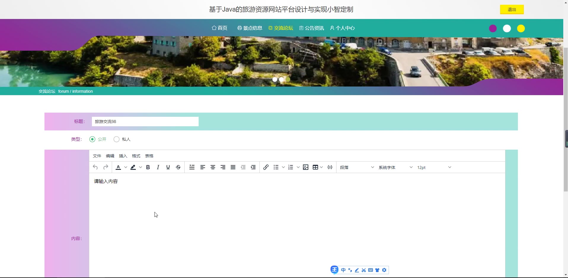Open the IME soft keyboard
Viewport: 568px width, 278px height.
[x=371, y=270]
